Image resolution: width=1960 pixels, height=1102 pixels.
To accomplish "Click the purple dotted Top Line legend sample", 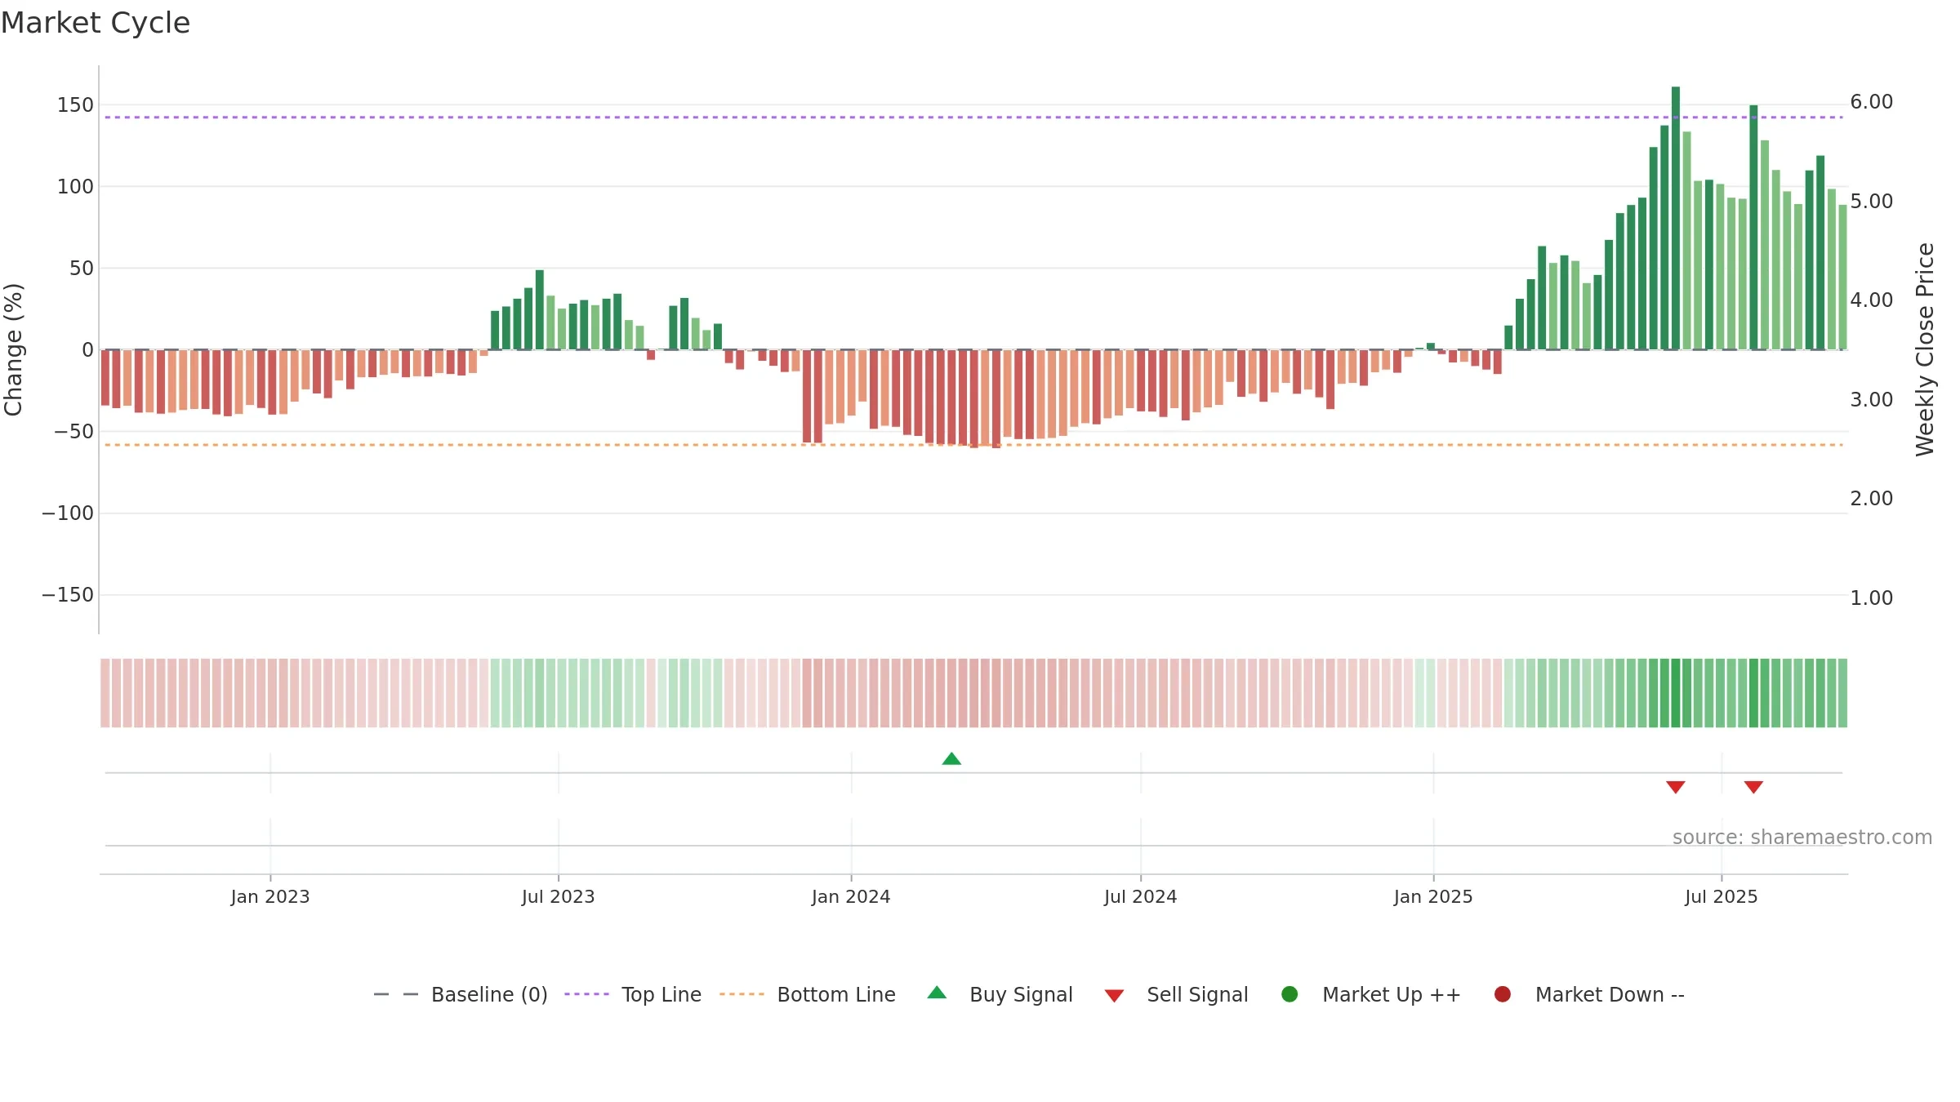I will tap(586, 994).
